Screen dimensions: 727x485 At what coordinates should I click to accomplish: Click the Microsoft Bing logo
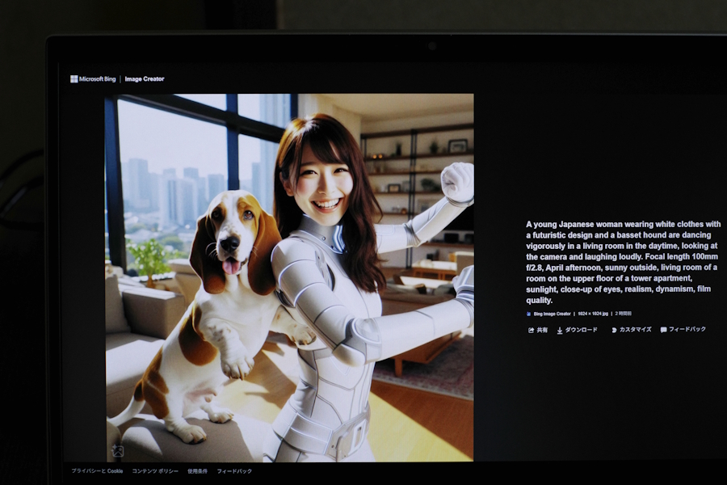click(93, 79)
